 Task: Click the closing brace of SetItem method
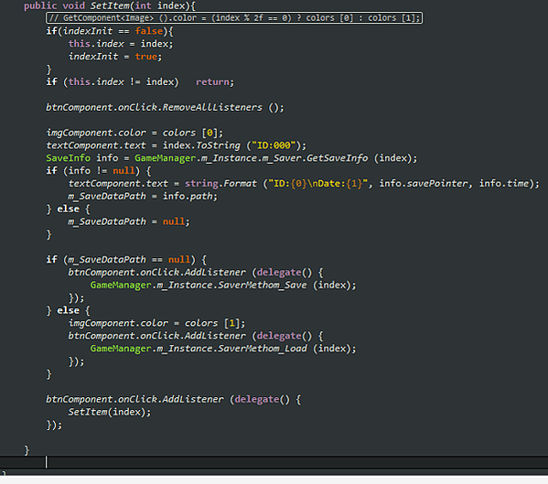click(27, 450)
